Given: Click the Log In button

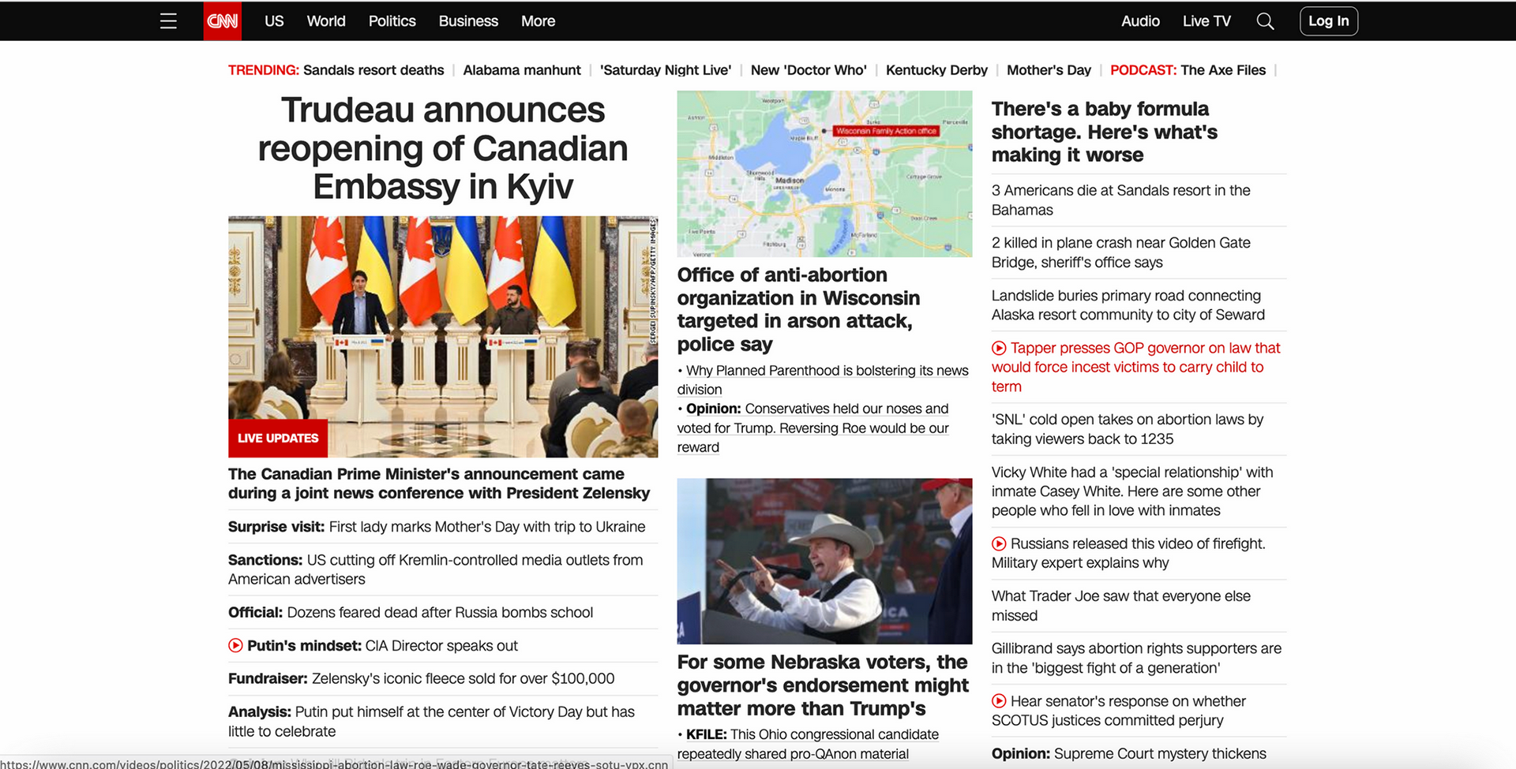Looking at the screenshot, I should (x=1329, y=21).
